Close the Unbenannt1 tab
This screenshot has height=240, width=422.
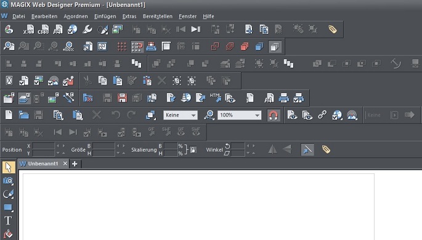tap(65, 163)
